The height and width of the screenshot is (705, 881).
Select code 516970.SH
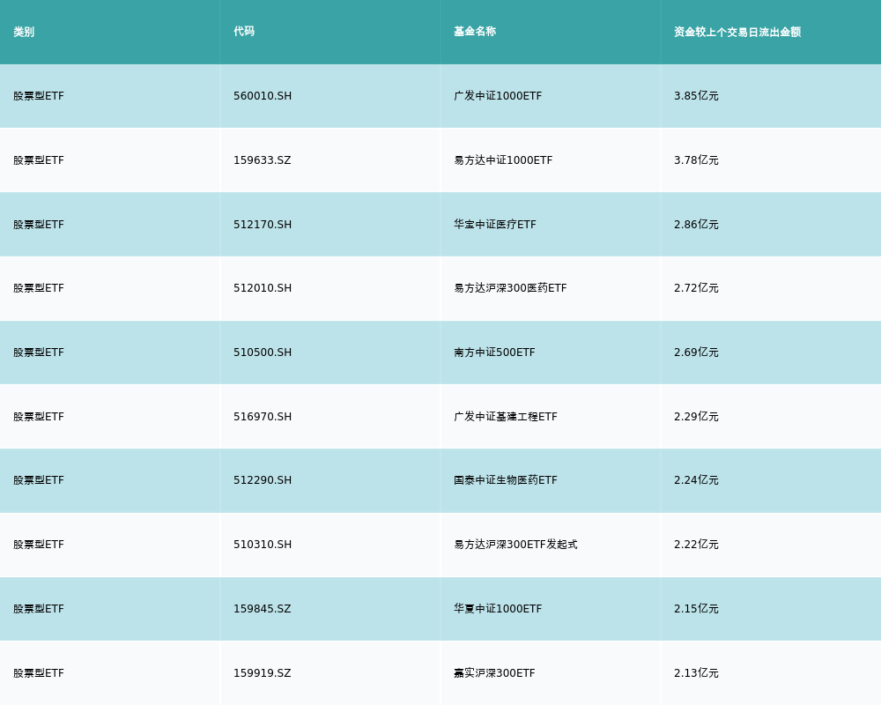point(263,417)
